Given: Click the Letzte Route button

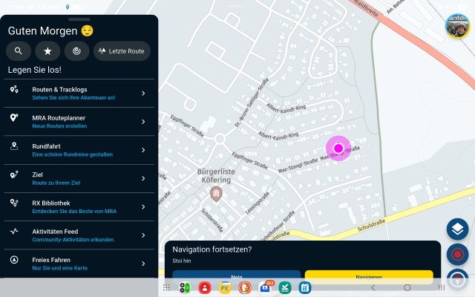Looking at the screenshot, I should click(x=122, y=51).
